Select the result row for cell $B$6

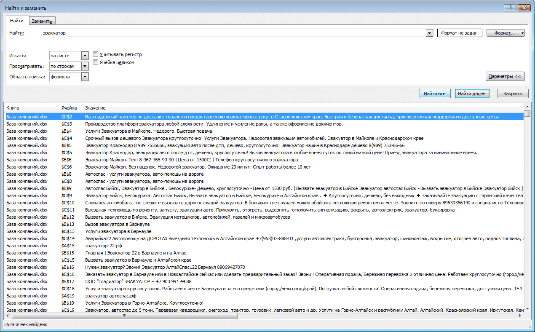[264, 160]
